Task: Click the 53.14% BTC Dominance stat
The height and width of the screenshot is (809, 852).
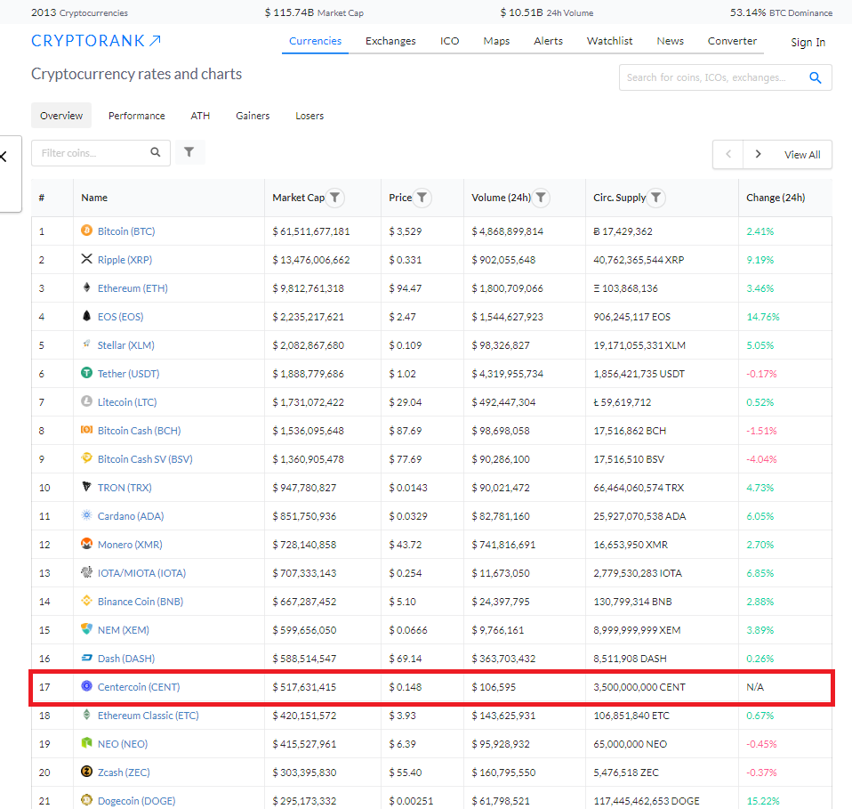Action: pyautogui.click(x=781, y=12)
